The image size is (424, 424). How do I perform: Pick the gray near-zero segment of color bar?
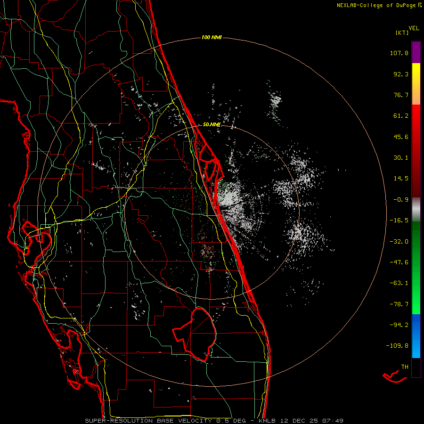tap(416, 208)
